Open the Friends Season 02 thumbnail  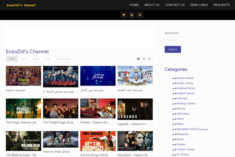[98, 108]
